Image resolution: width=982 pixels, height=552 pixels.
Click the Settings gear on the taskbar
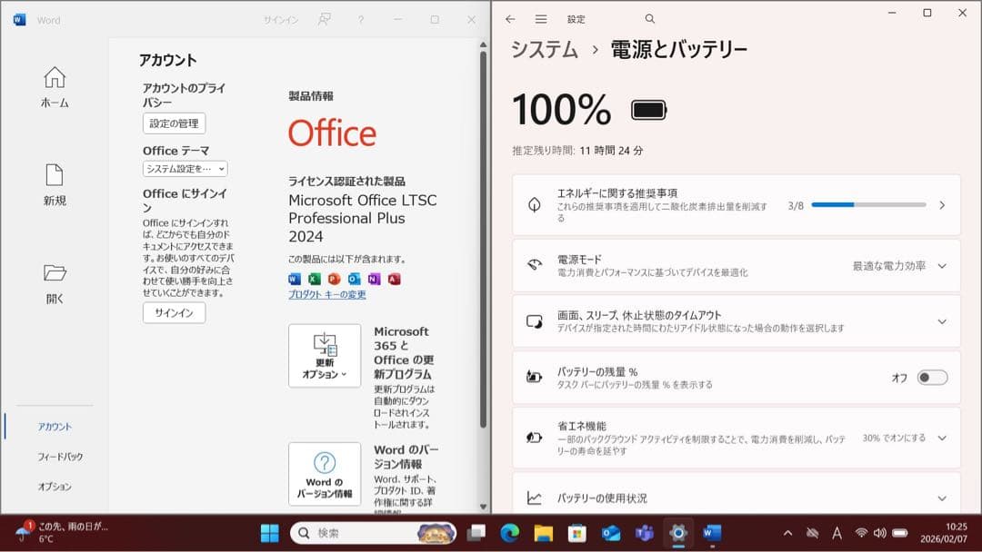coord(678,533)
